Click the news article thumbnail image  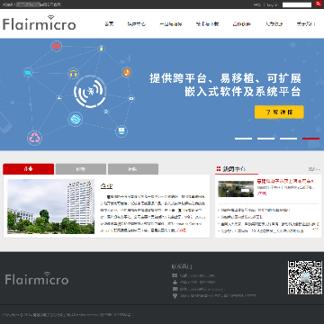pos(236,189)
